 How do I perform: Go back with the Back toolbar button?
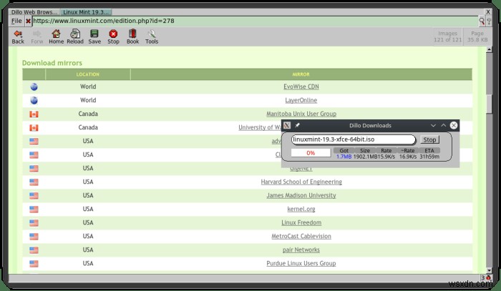(x=18, y=37)
